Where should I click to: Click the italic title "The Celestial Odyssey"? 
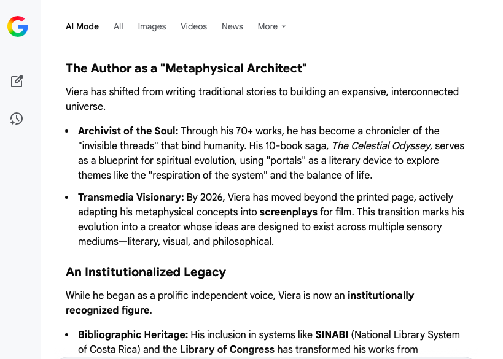point(381,145)
